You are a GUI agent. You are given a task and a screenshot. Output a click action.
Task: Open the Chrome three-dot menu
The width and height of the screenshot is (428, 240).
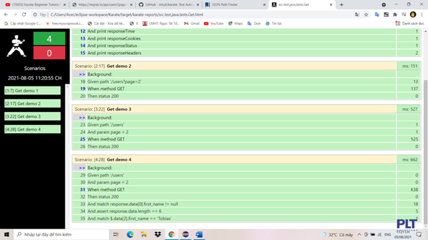pos(422,15)
